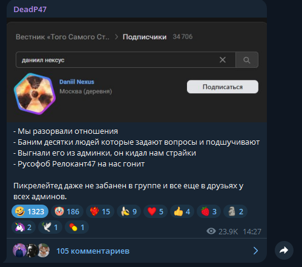Click the Подписаться button in the image

point(223,87)
